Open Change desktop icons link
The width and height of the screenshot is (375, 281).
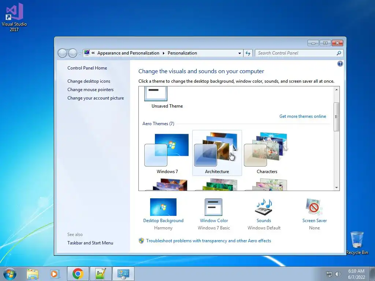click(x=89, y=81)
